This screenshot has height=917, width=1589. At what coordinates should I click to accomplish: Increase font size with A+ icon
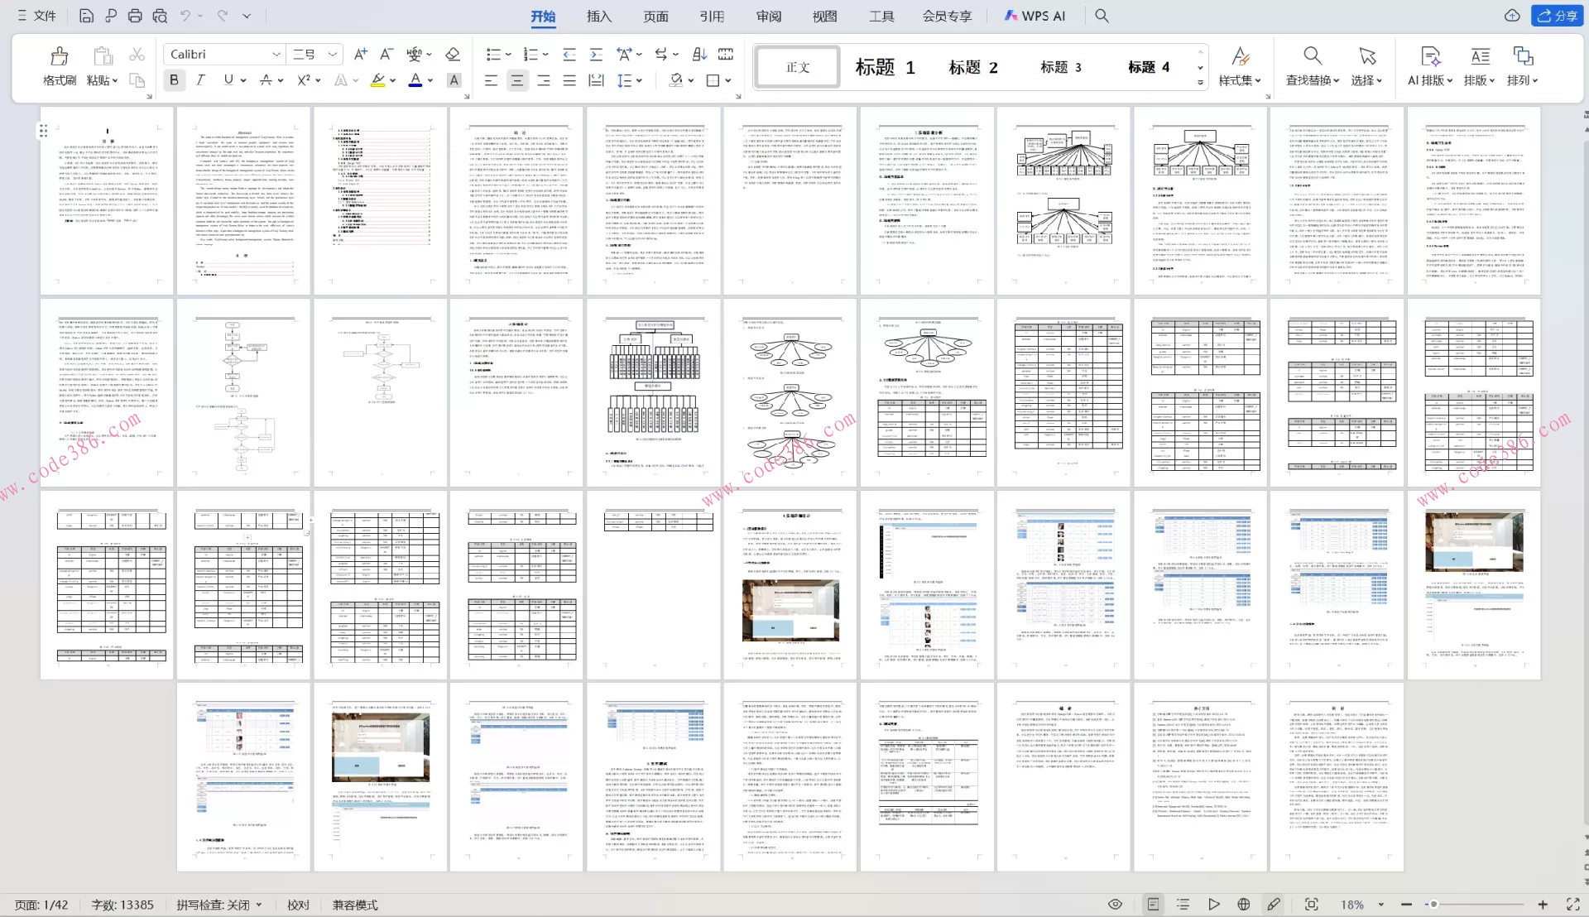[360, 55]
